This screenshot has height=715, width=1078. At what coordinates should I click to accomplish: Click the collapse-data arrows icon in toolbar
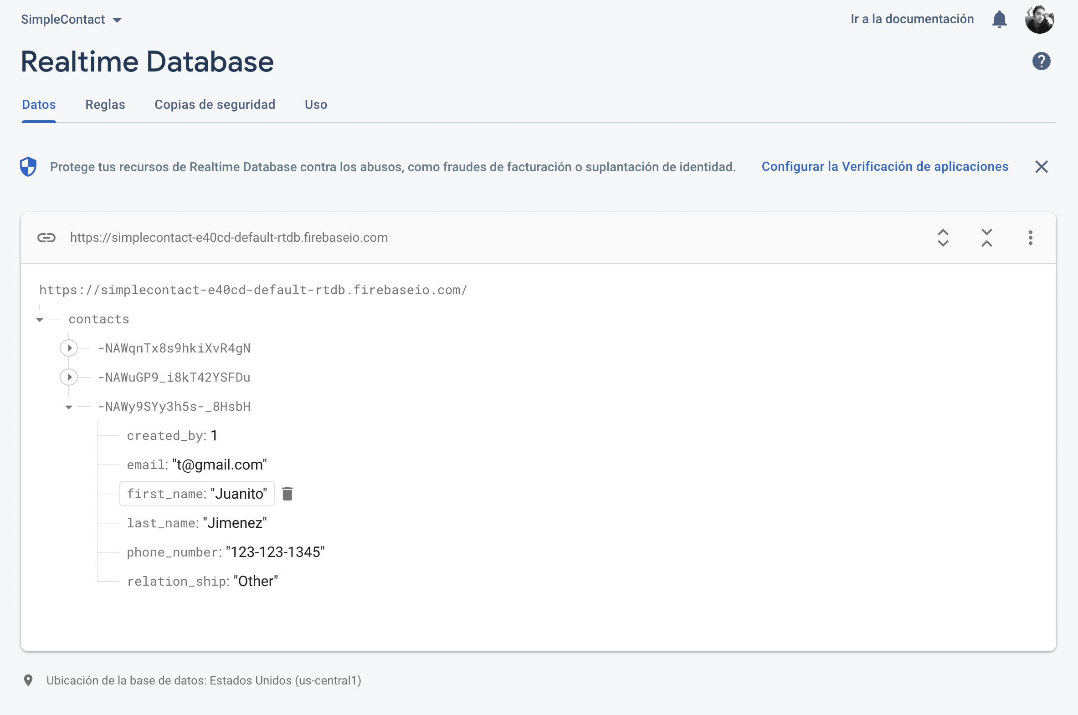click(986, 238)
